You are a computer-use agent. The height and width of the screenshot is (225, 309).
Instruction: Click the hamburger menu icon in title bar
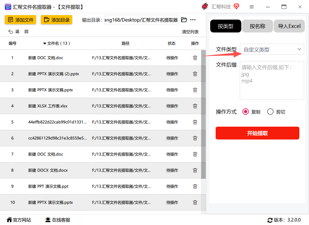[x=252, y=7]
